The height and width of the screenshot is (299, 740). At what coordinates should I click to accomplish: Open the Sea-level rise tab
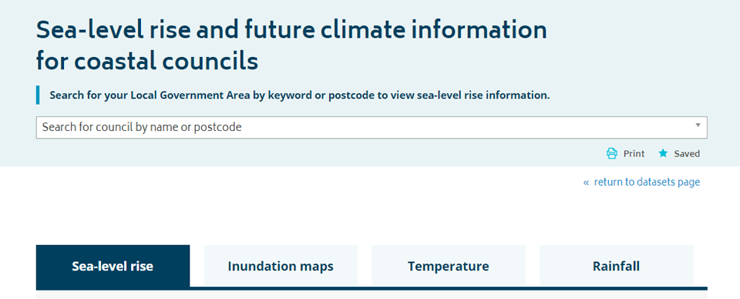click(x=113, y=266)
